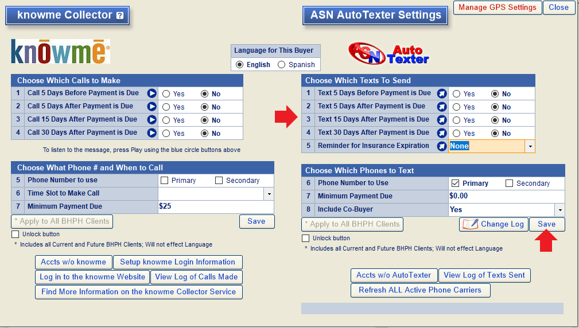The width and height of the screenshot is (579, 328).
Task: Check Primary phone for knowme calls
Action: point(165,180)
